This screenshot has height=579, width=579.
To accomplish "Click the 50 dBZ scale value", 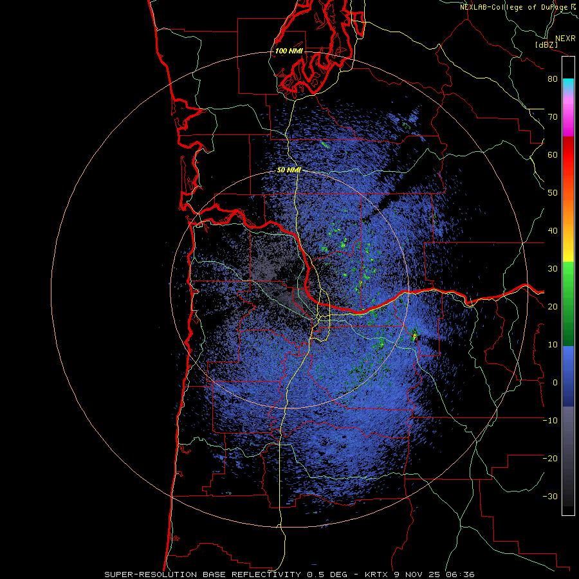I will 553,193.
